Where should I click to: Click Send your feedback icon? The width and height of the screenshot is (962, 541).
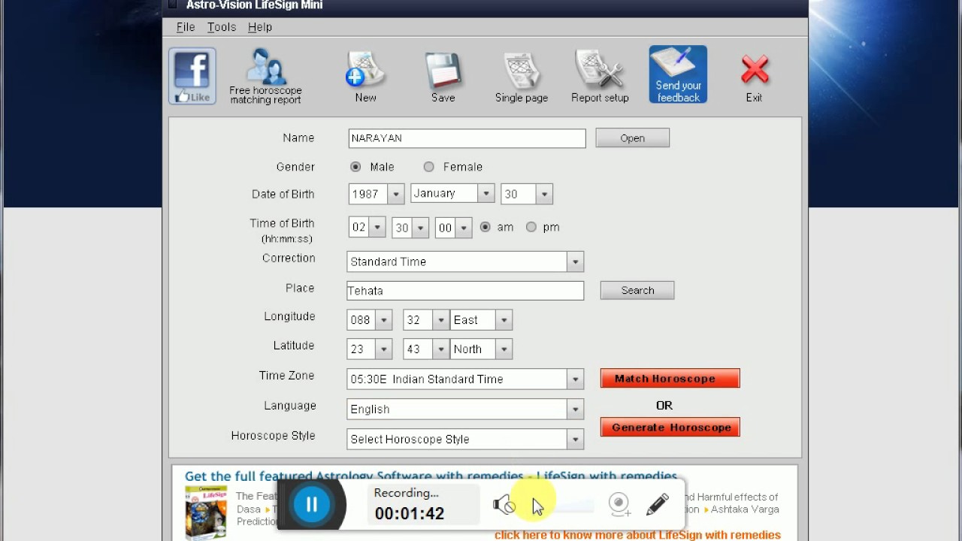point(678,74)
